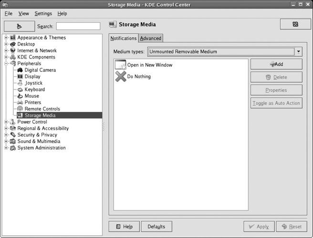Screen dimensions: 313x238
Task: Select the Printers icon
Action: (x=21, y=102)
